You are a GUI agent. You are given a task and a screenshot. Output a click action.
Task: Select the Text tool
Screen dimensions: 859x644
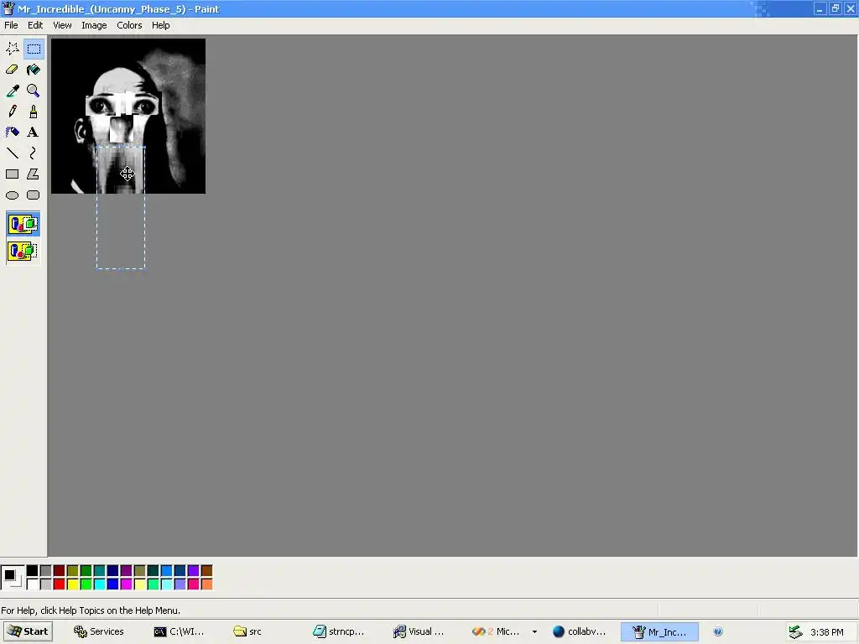(x=34, y=132)
